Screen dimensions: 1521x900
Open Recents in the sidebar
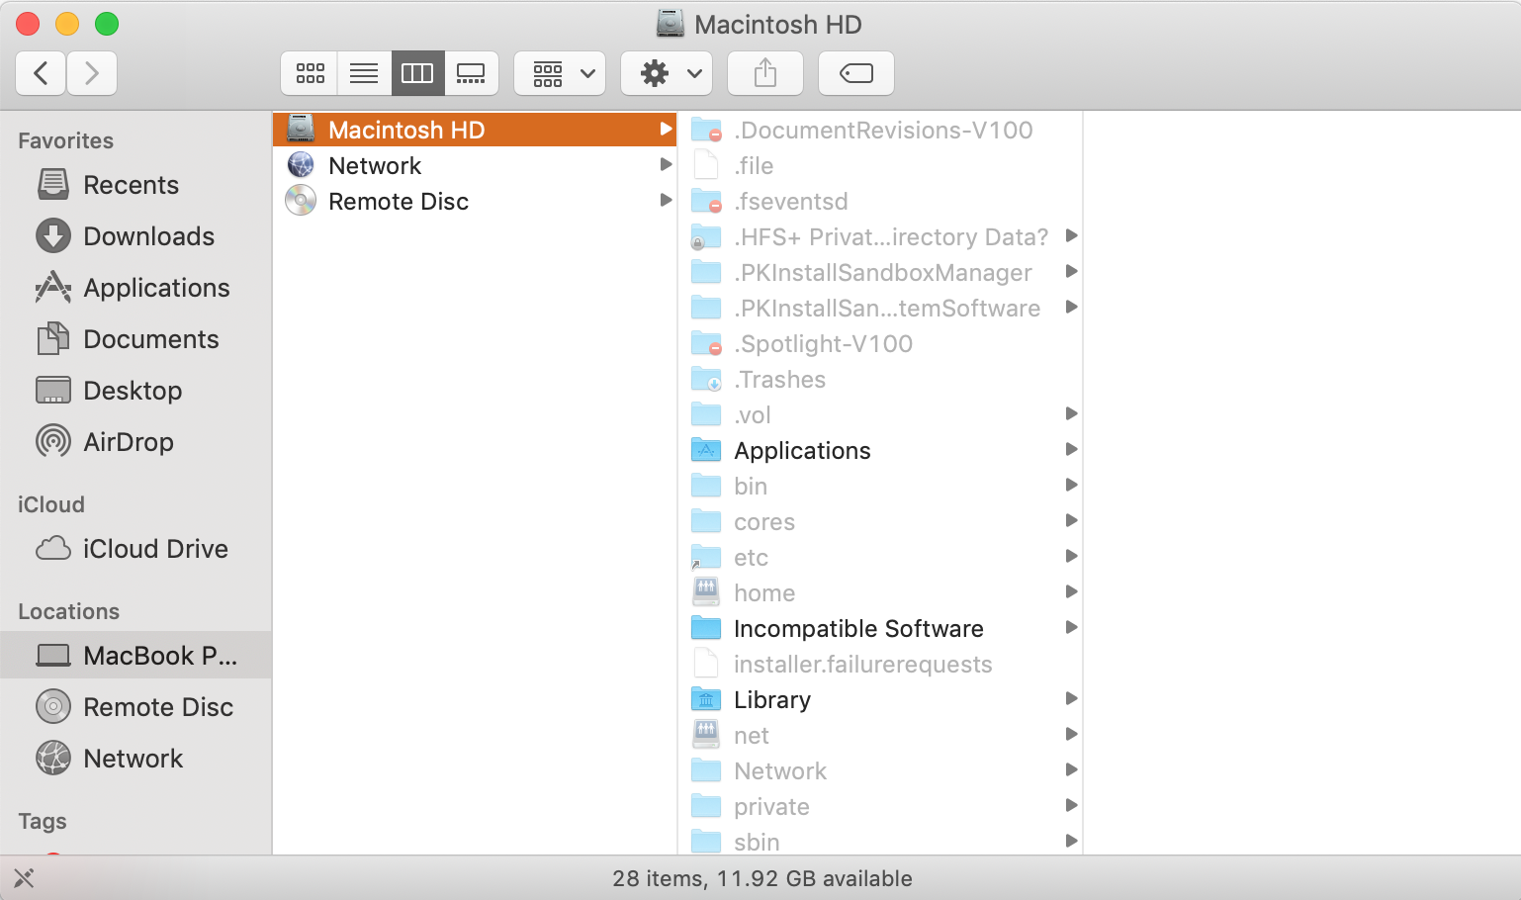click(136, 185)
